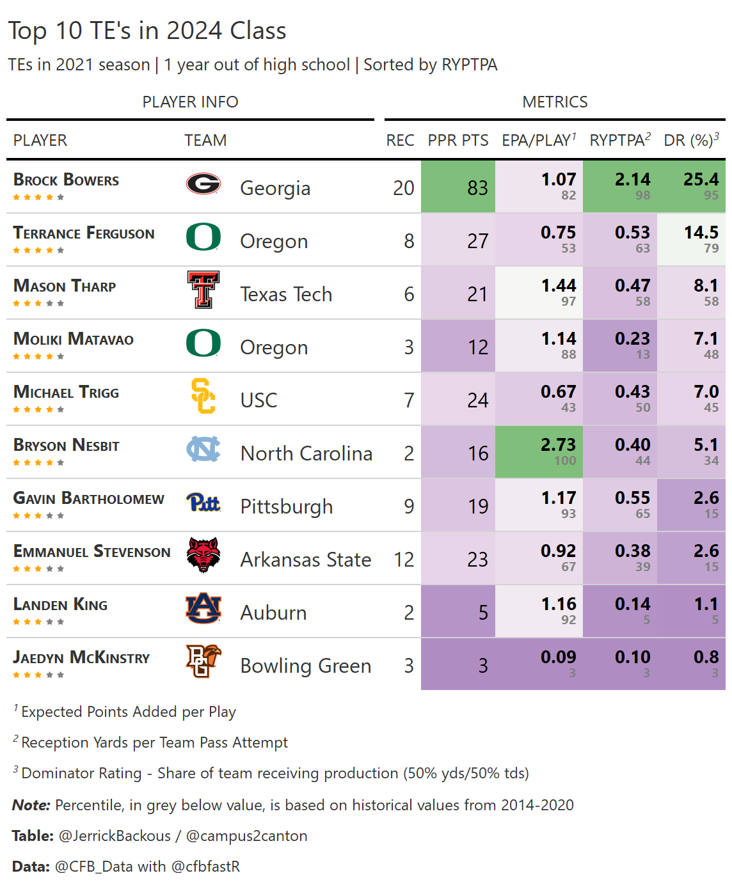Click the Auburn logo
The image size is (732, 887).
point(203,608)
